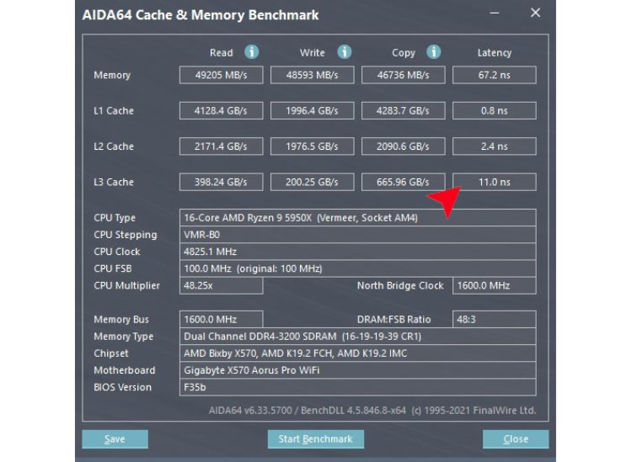Click the L1 Cache Write value 1996.4 GB/s
The height and width of the screenshot is (462, 632).
[x=312, y=110]
